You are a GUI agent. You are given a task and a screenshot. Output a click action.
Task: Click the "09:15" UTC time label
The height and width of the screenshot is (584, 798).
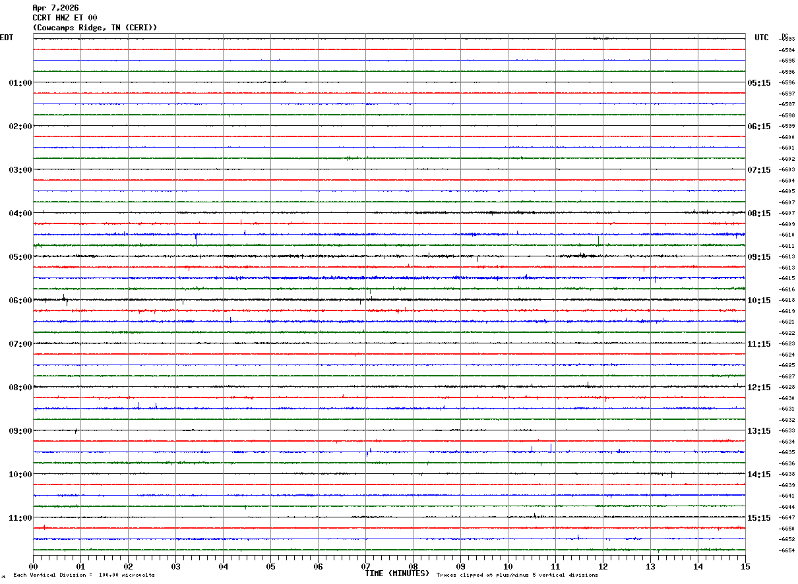point(759,257)
